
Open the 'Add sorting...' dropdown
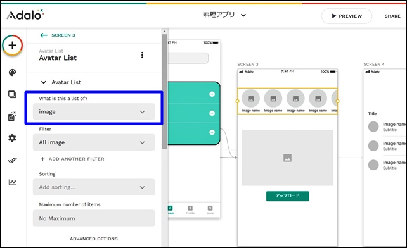[x=94, y=187]
